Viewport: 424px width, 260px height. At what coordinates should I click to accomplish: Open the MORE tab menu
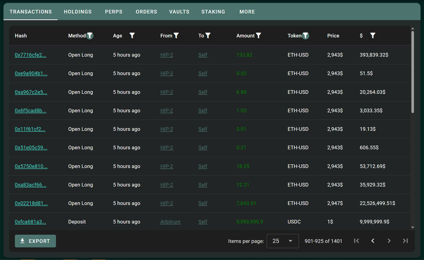pos(247,12)
